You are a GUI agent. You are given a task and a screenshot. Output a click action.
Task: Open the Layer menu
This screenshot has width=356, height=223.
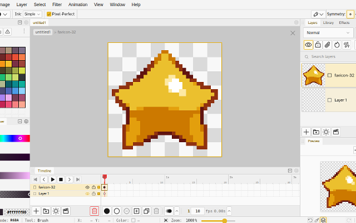[x=22, y=4]
